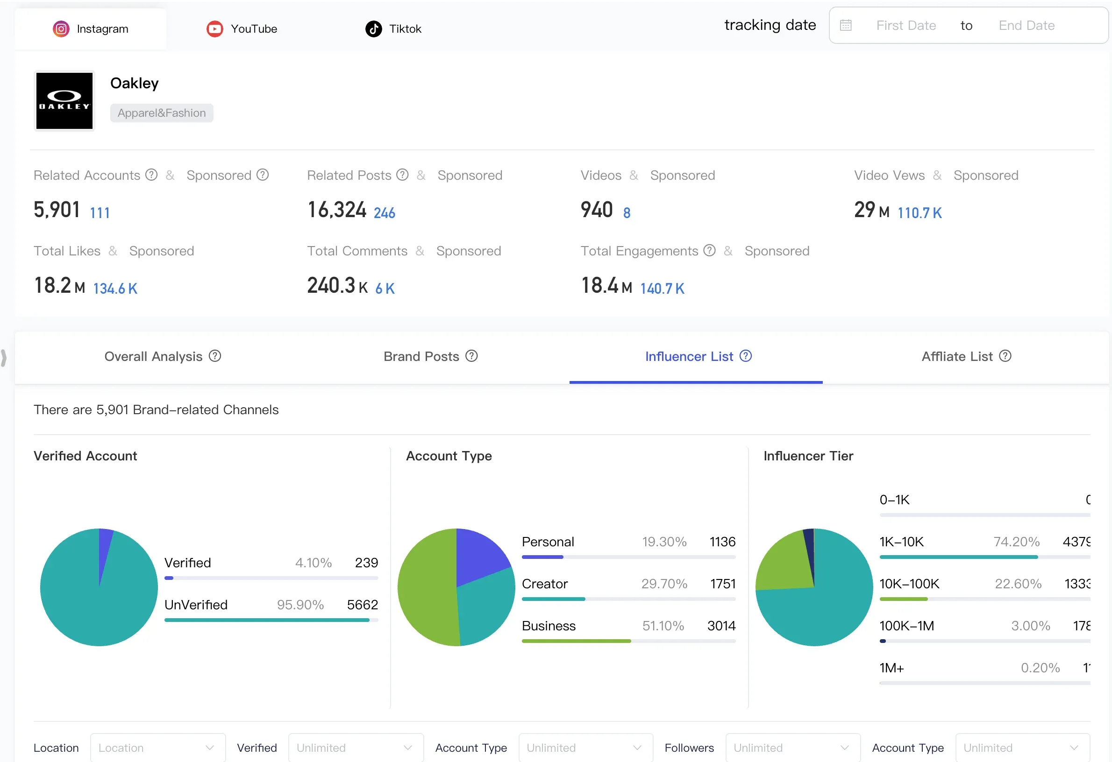Viewport: 1112px width, 762px height.
Task: Open the last Account Type filter dropdown
Action: tap(1022, 748)
